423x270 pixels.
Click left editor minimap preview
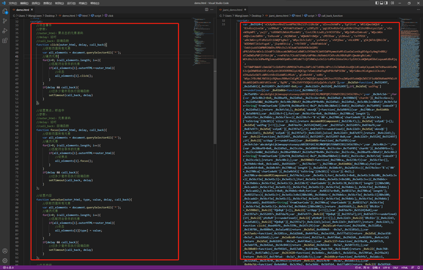pyautogui.click(x=203, y=42)
